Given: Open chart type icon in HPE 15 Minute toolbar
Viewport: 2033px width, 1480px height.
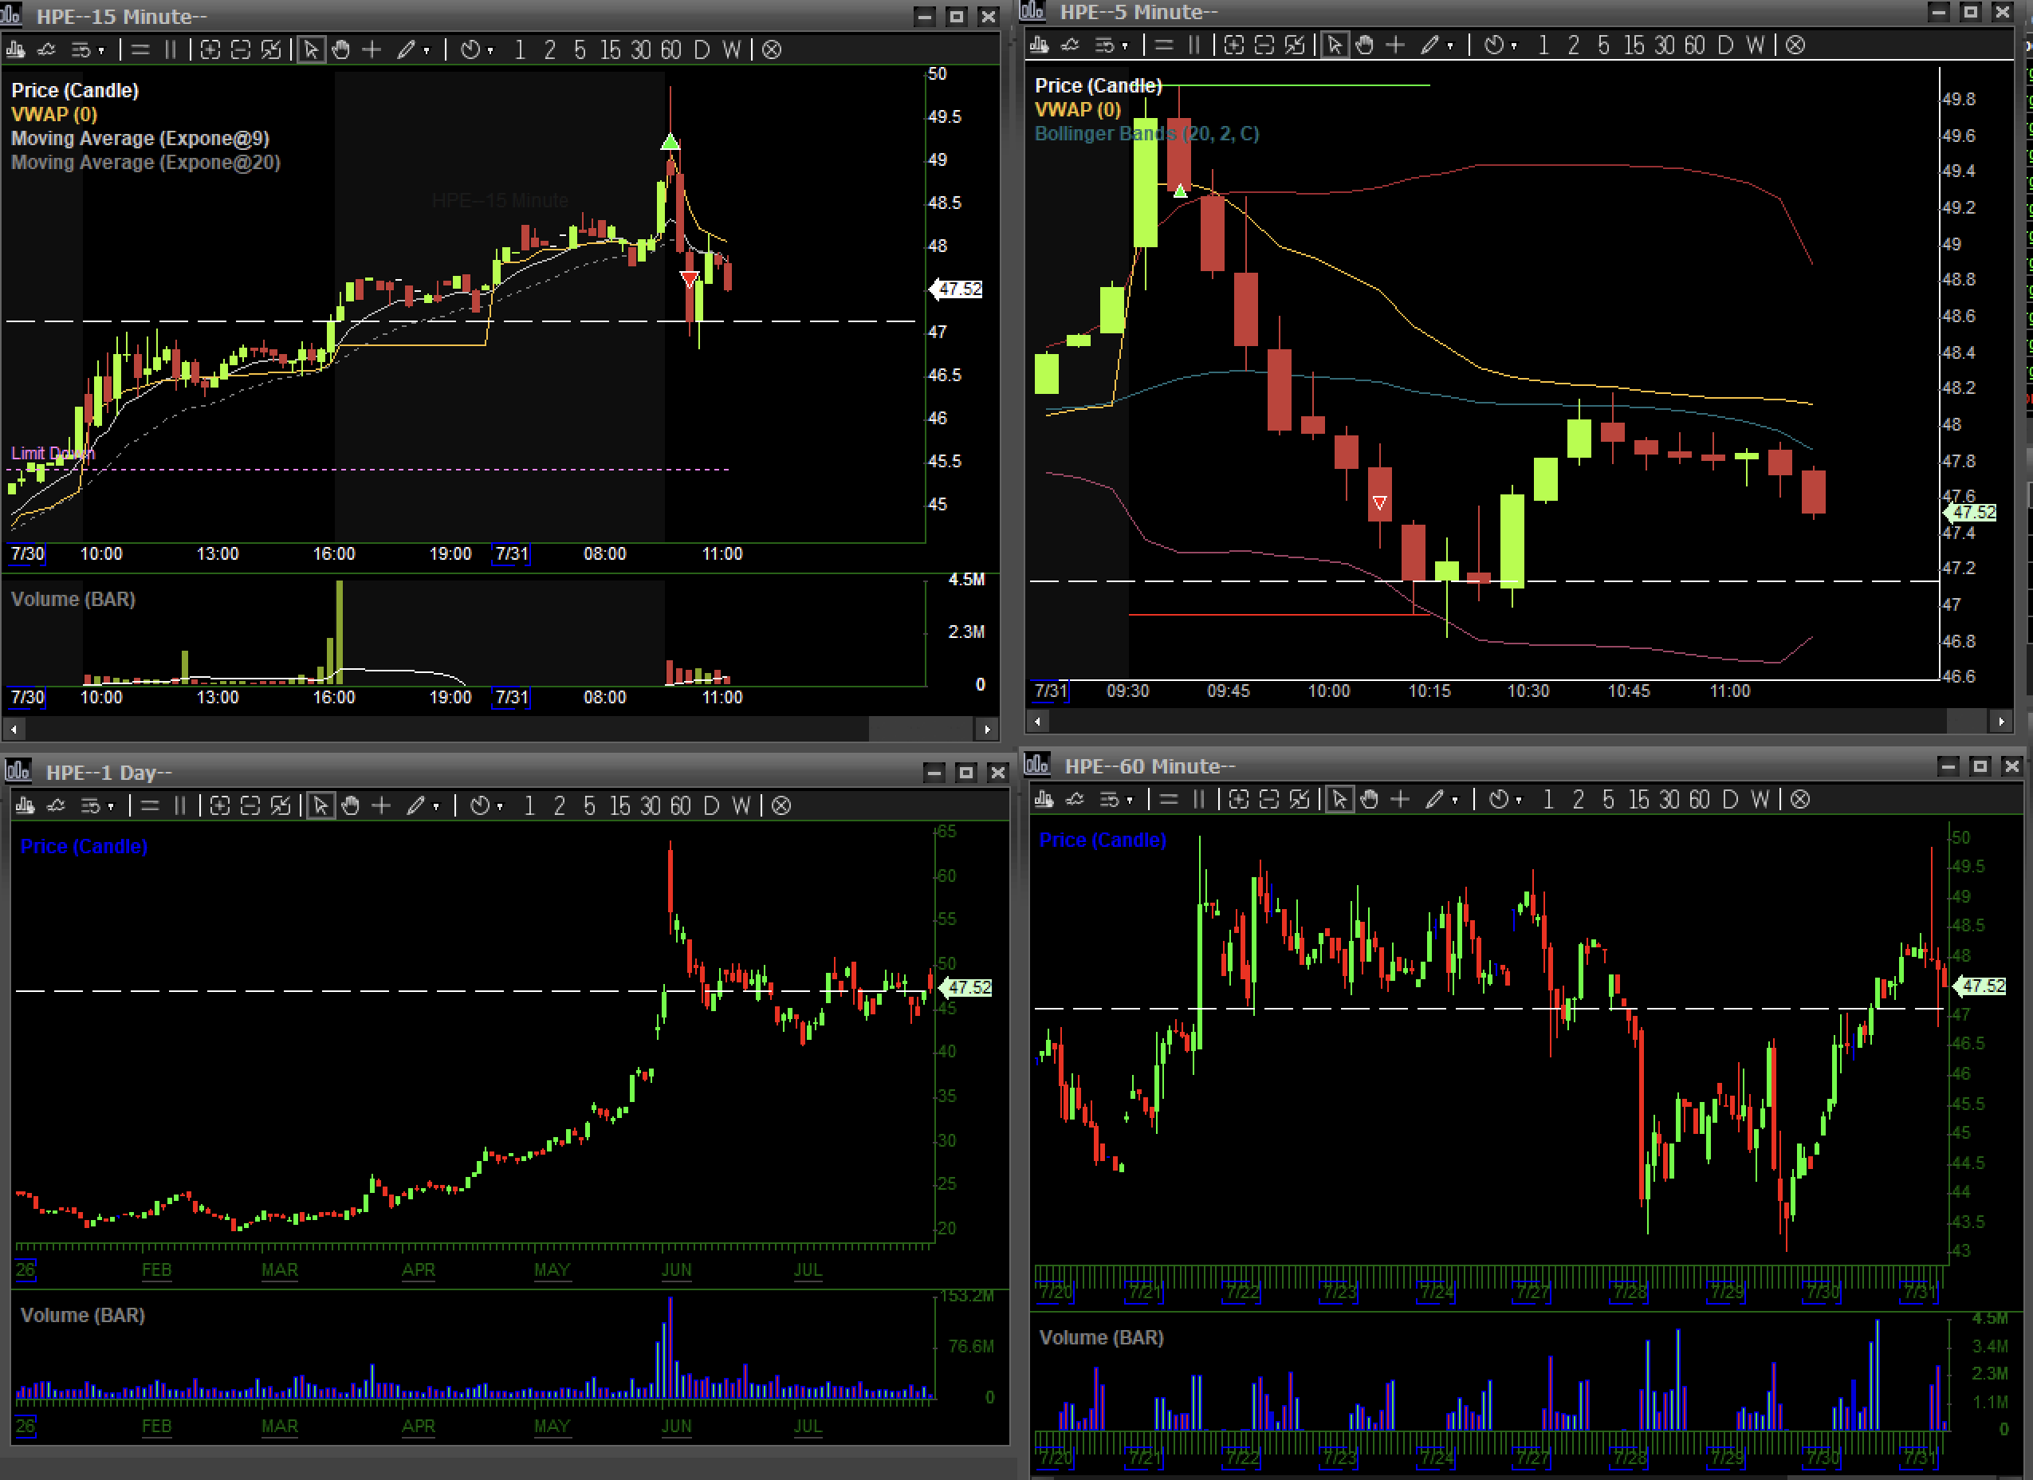Looking at the screenshot, I should coord(15,49).
